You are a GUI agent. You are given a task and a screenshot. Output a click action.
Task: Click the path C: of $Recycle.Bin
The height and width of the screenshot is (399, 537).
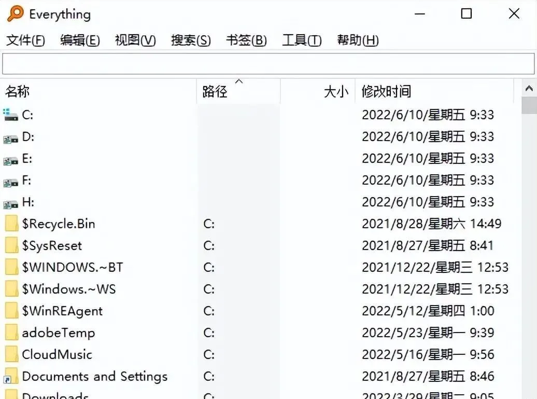209,224
